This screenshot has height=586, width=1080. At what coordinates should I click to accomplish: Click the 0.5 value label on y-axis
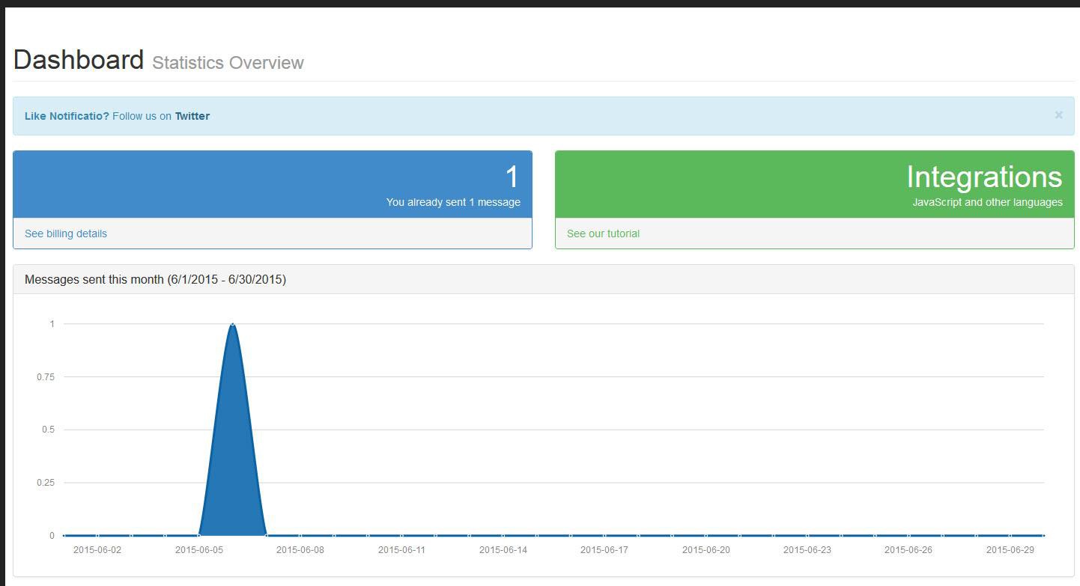tap(46, 430)
